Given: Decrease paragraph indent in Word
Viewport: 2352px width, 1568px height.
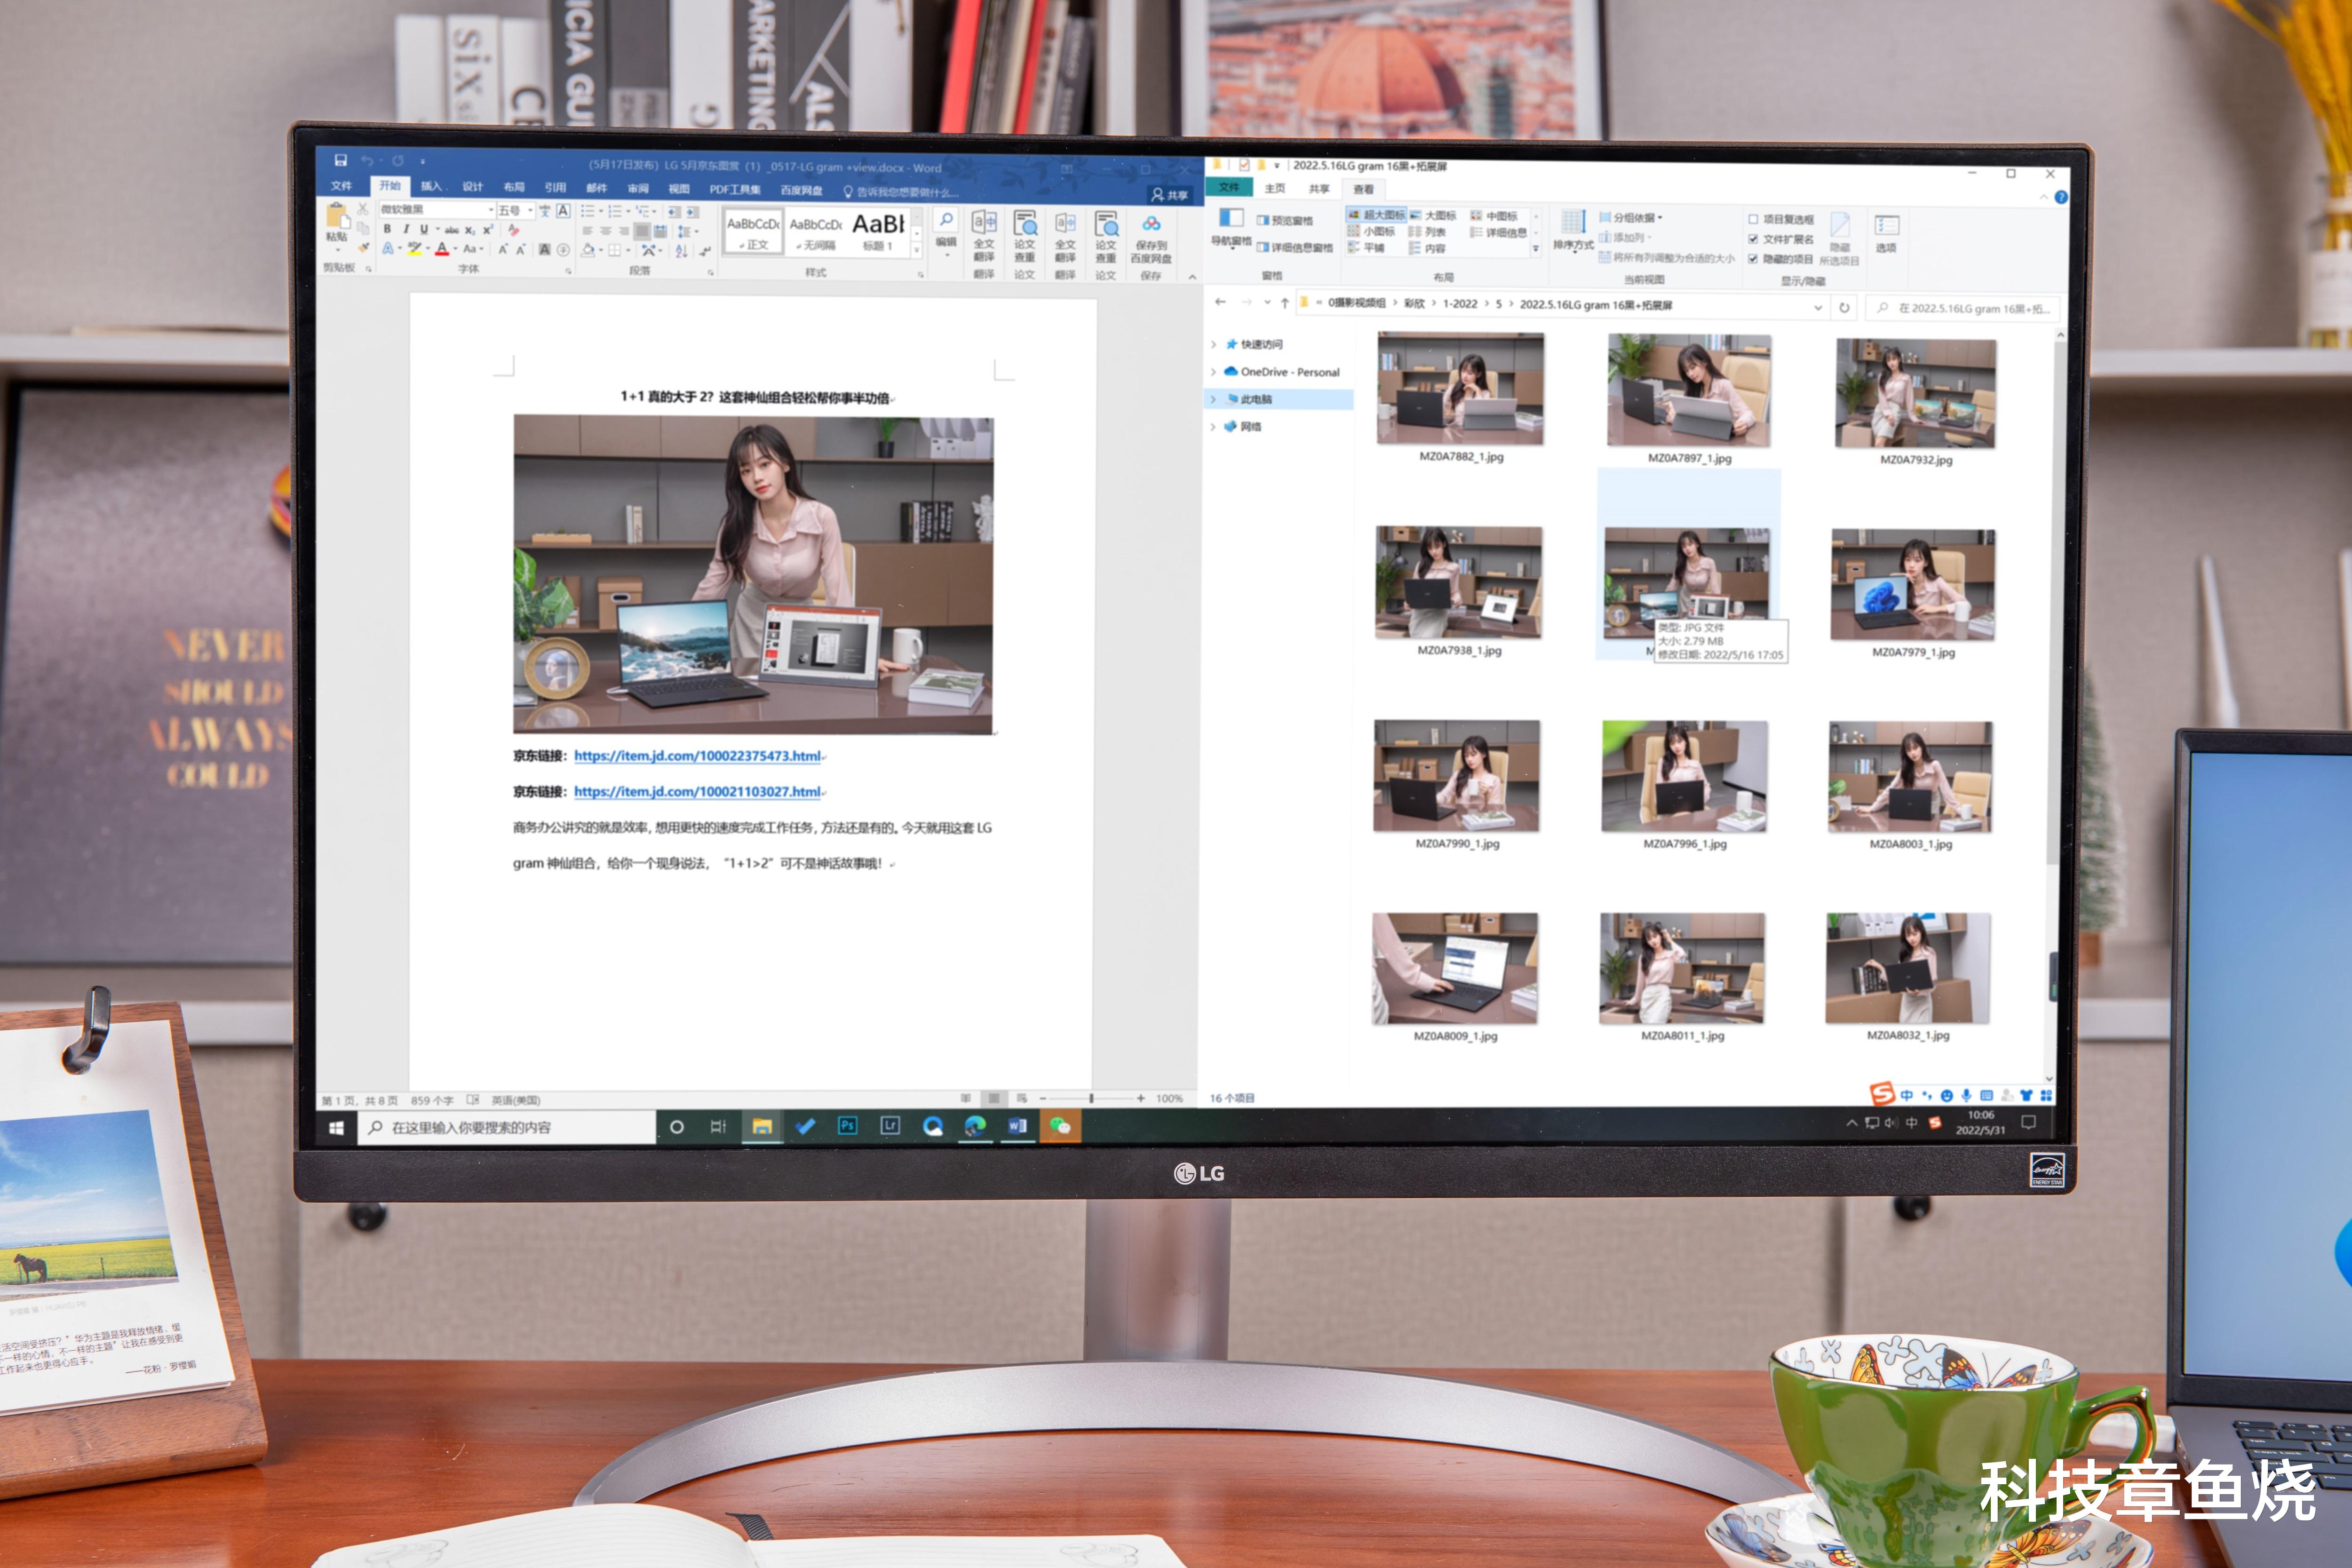Looking at the screenshot, I should tap(674, 212).
